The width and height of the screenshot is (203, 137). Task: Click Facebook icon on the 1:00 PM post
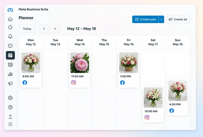pyautogui.click(x=122, y=82)
